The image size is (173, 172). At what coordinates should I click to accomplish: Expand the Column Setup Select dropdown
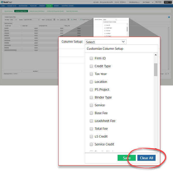(105, 42)
